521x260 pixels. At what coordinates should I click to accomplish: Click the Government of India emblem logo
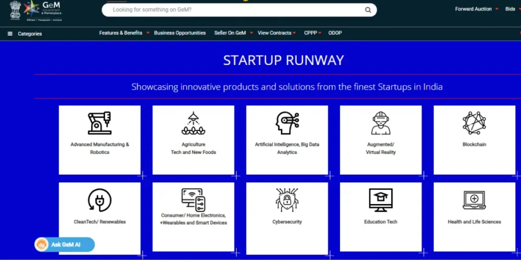[15, 11]
